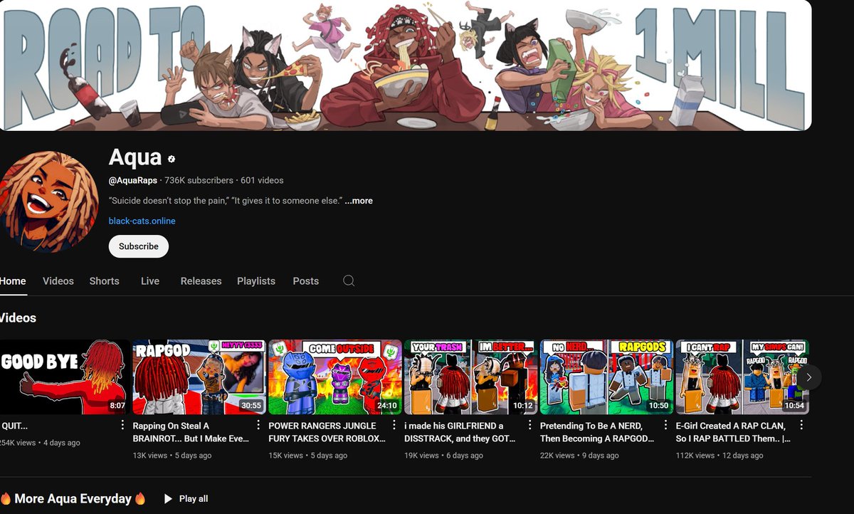Viewport: 854px width, 514px height.
Task: Expand channel description with ...more
Action: (359, 201)
